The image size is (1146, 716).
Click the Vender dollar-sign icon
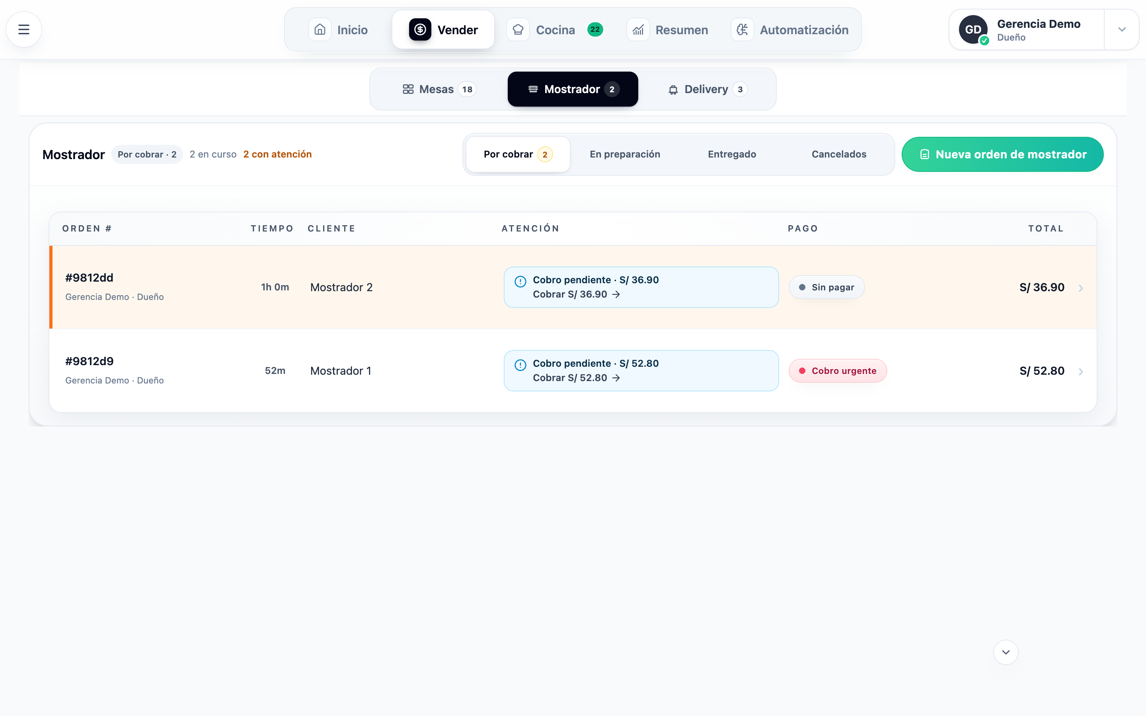click(x=420, y=29)
